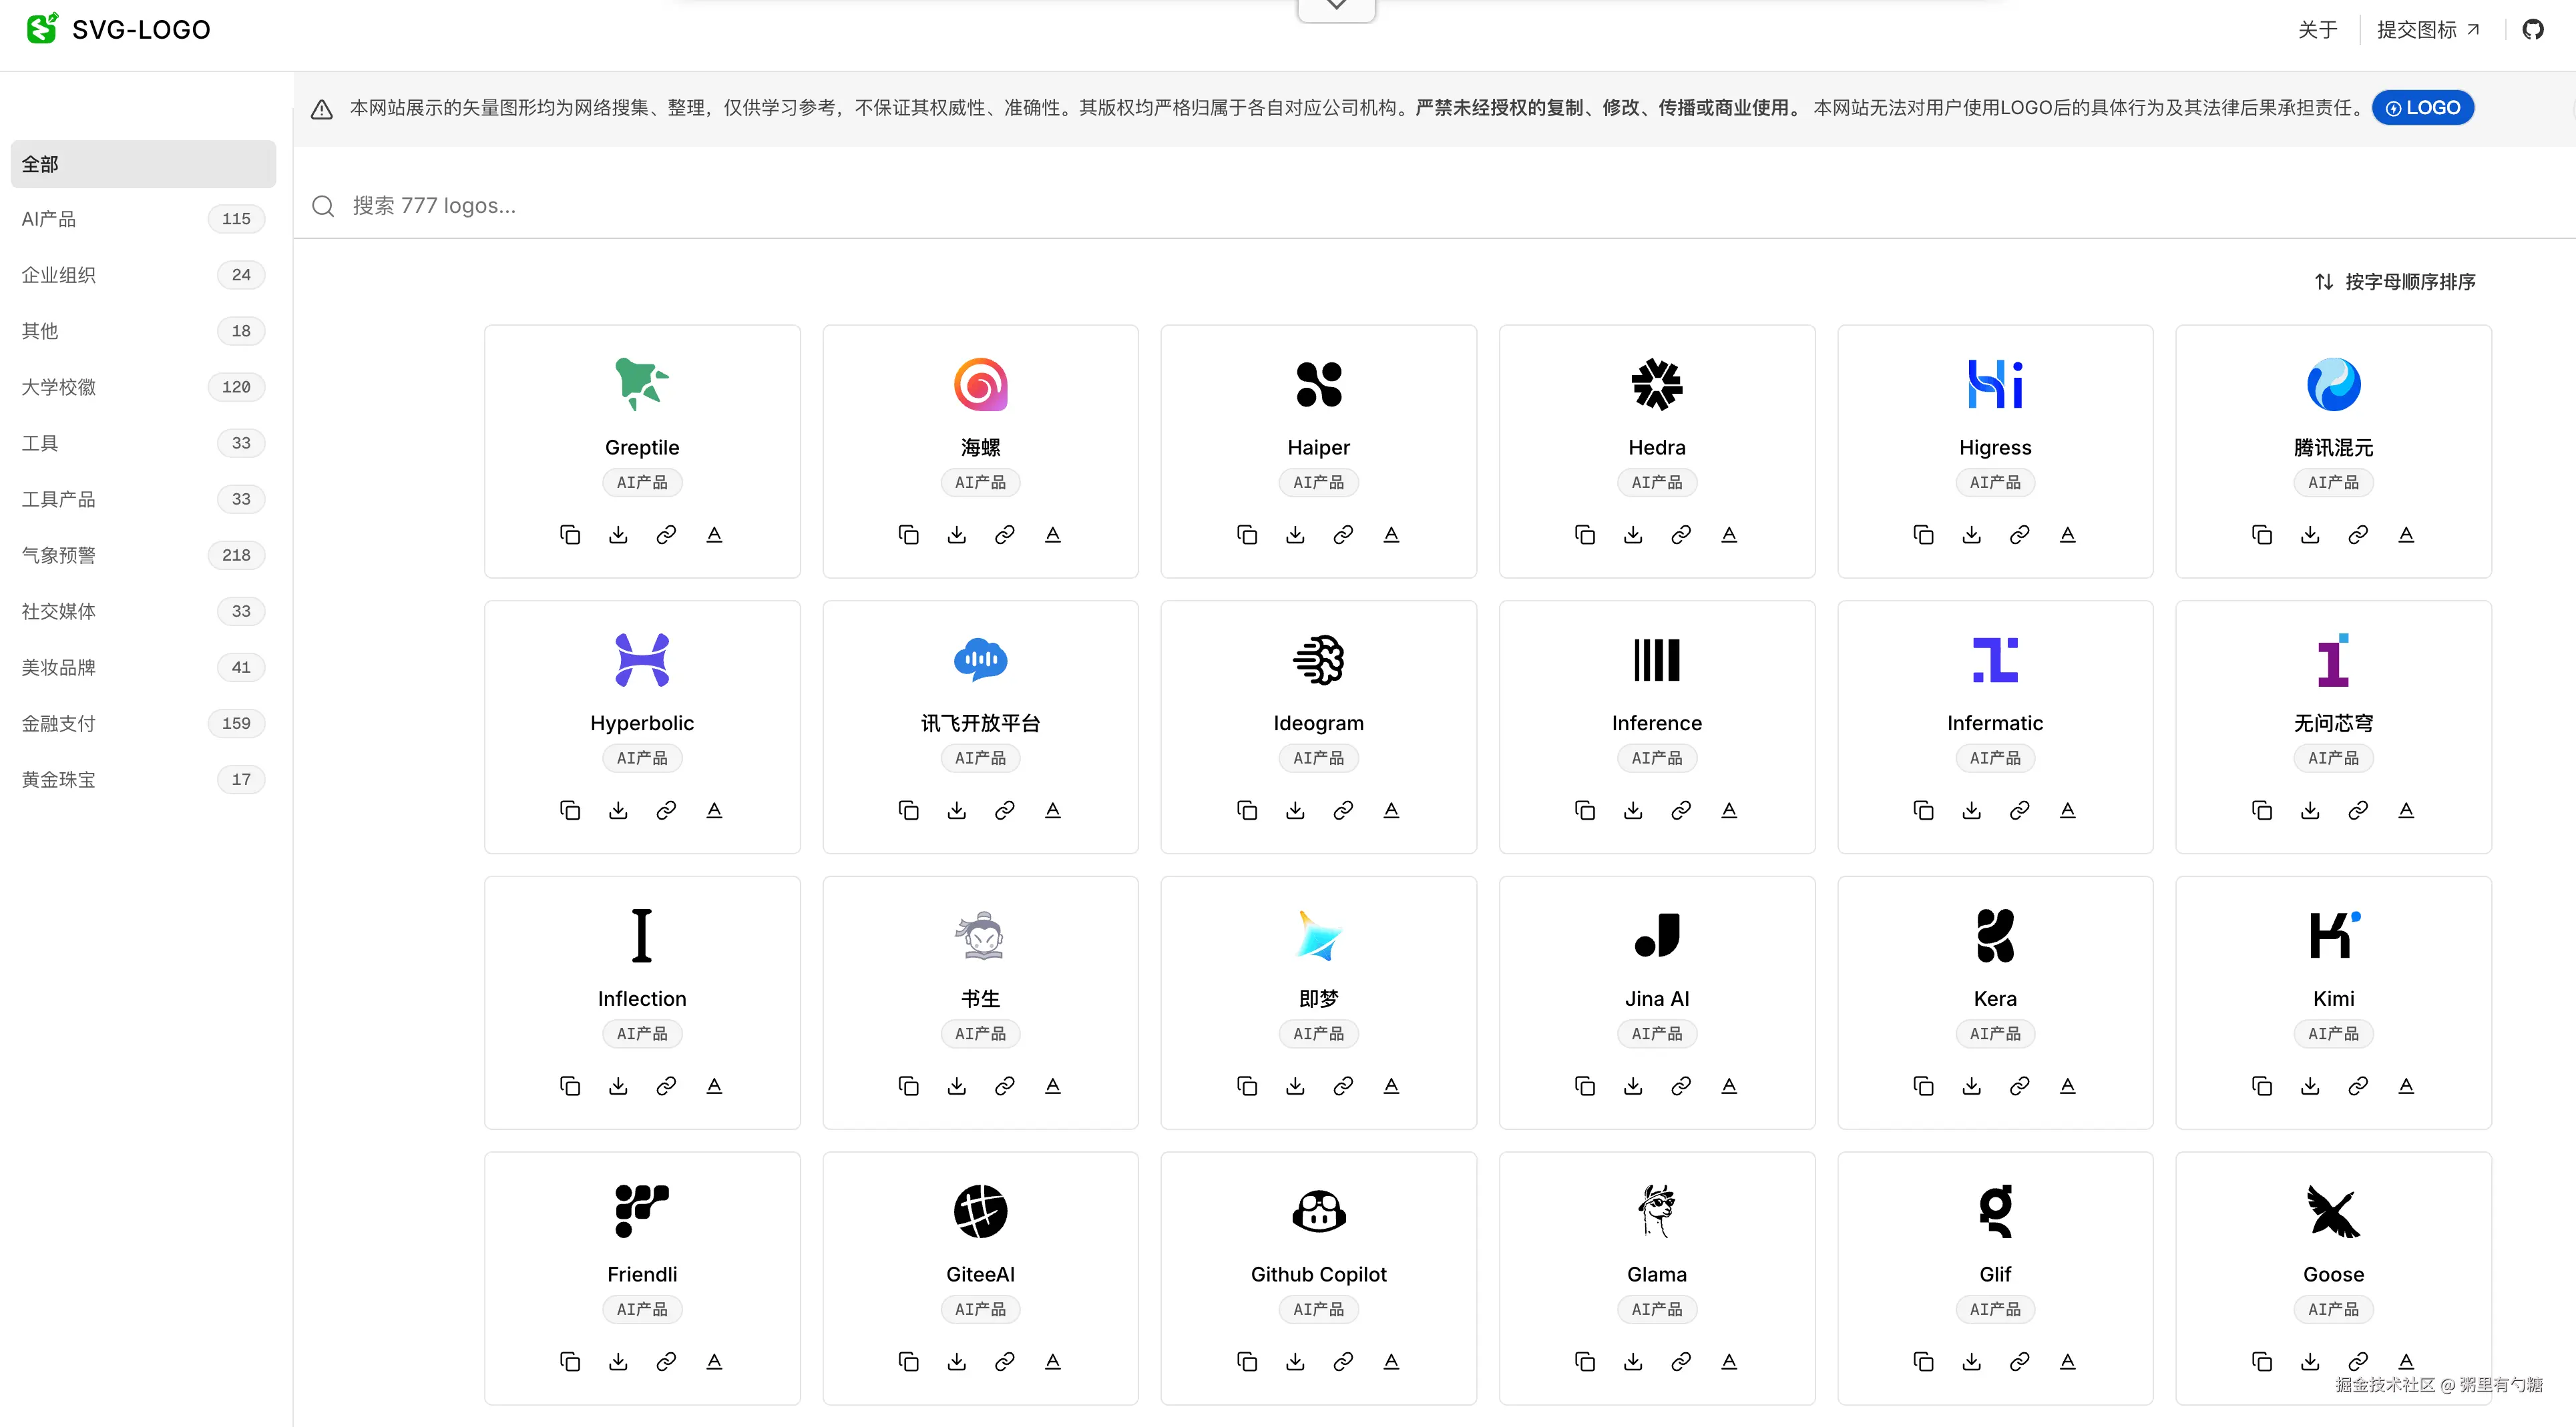
Task: Copy the Greptile logo SVG
Action: 570,535
